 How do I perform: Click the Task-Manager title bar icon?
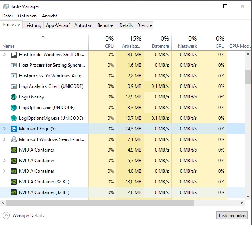click(x=5, y=6)
